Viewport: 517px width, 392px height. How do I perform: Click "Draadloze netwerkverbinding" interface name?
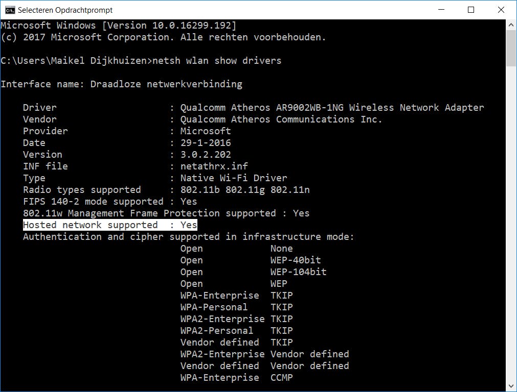(166, 84)
